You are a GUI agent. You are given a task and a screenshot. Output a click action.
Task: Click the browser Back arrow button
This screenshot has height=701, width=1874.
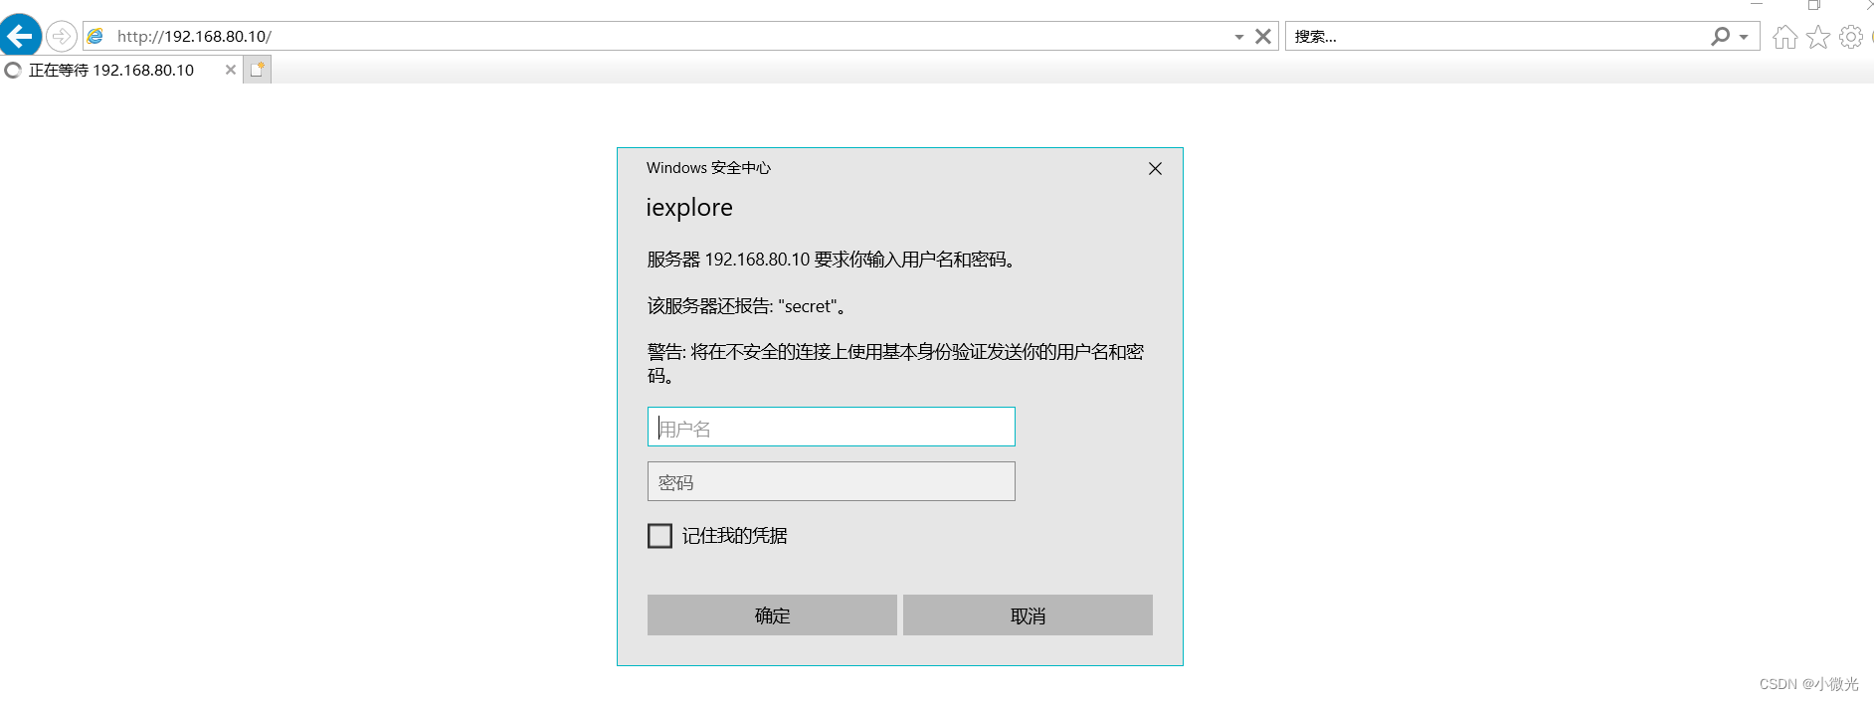[x=20, y=37]
